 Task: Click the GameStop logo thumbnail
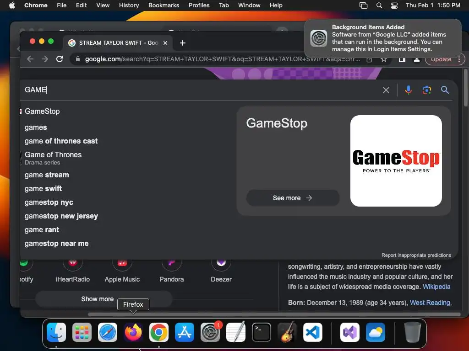[396, 161]
